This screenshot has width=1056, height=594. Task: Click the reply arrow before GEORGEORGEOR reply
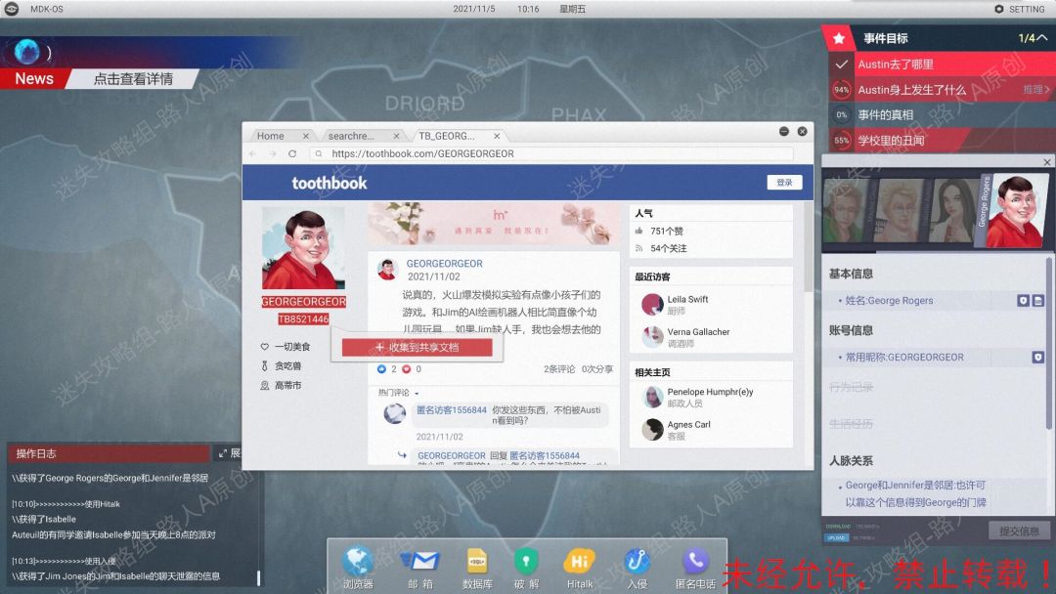click(402, 455)
